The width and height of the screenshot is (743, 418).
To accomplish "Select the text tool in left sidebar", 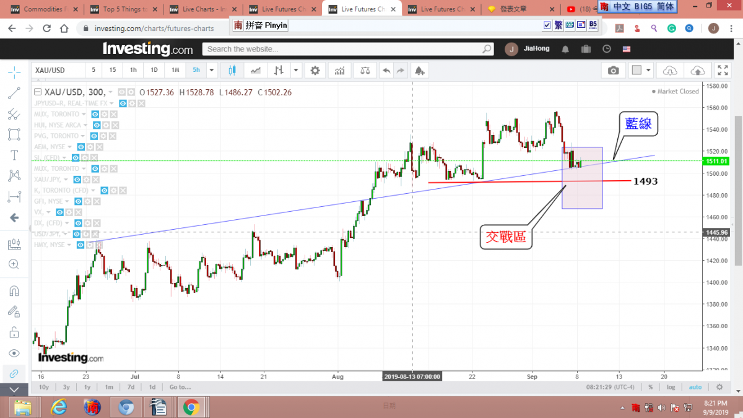I will pyautogui.click(x=14, y=155).
